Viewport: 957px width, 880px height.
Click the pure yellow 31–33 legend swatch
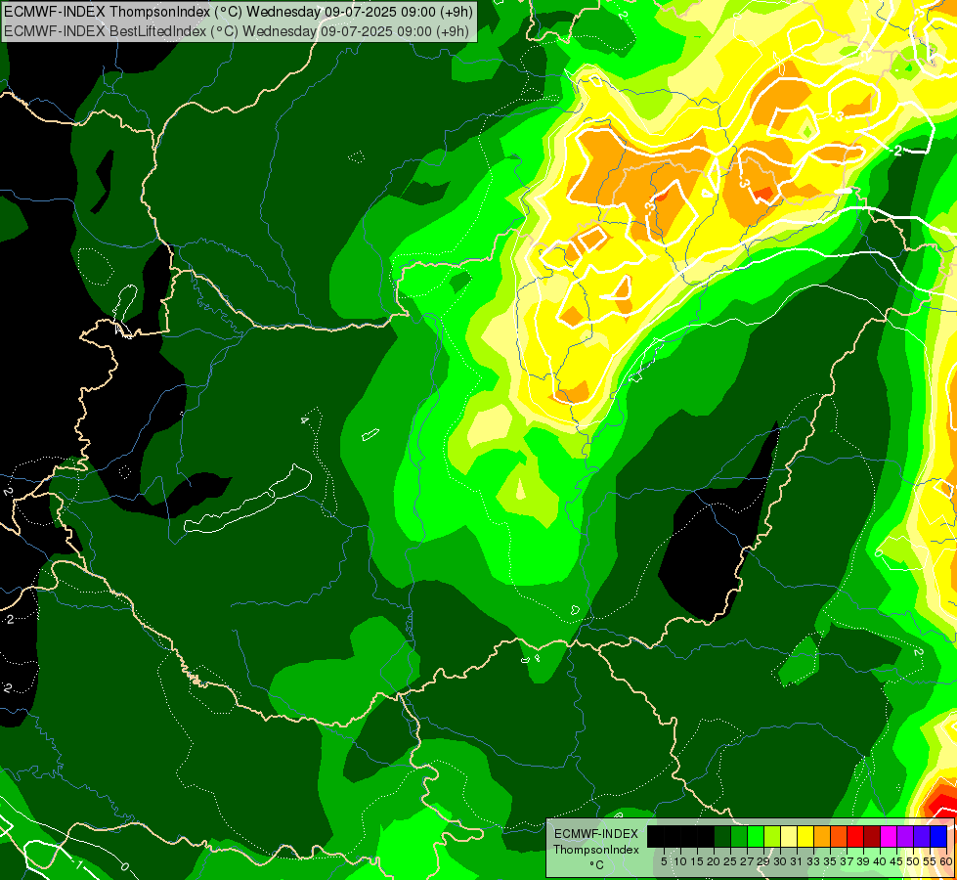tap(805, 836)
